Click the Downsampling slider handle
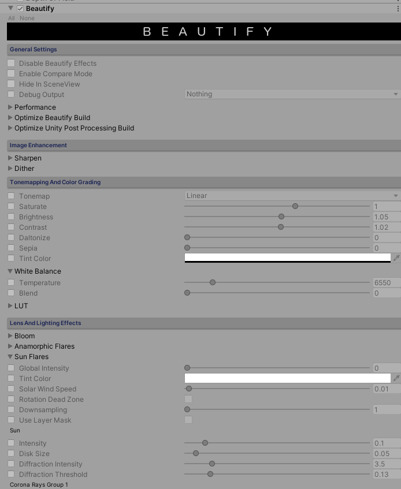This screenshot has height=489, width=401. click(x=187, y=409)
